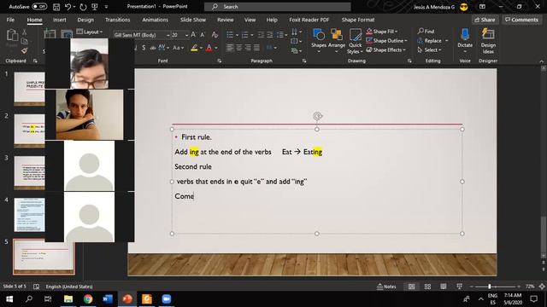The width and height of the screenshot is (547, 307).
Task: Click the Bullets list icon
Action: coord(230,35)
